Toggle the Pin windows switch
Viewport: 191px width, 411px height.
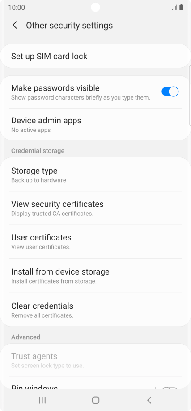tap(170, 388)
